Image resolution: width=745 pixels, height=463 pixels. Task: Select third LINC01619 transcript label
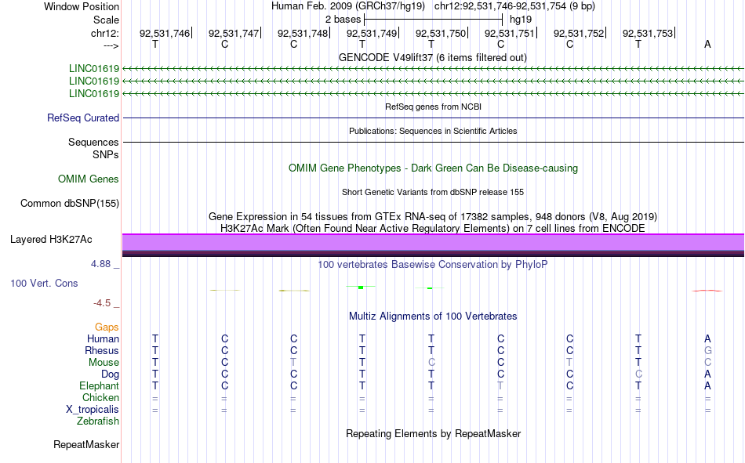(93, 93)
